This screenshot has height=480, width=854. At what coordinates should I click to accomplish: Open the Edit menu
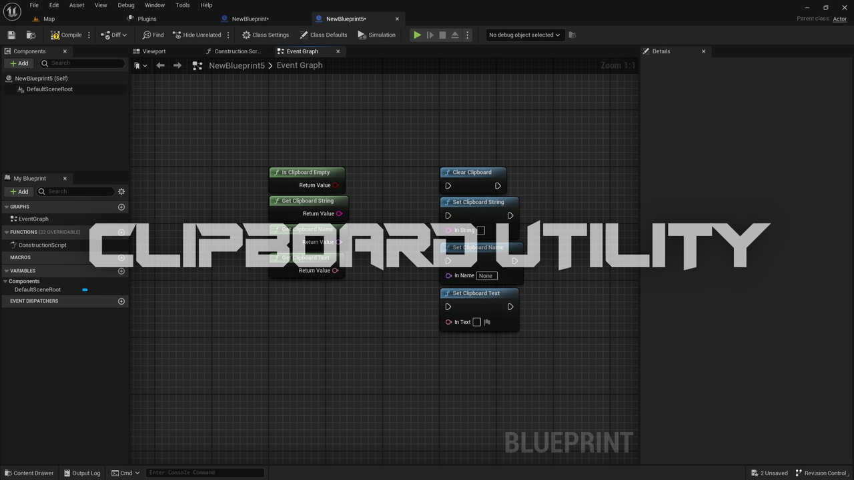[x=54, y=5]
